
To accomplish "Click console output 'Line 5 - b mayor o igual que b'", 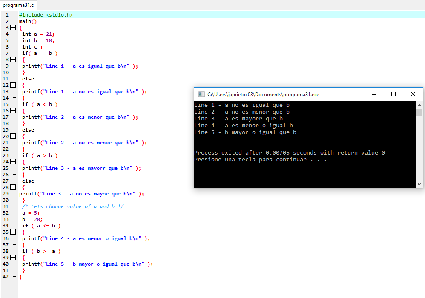I will coord(245,132).
